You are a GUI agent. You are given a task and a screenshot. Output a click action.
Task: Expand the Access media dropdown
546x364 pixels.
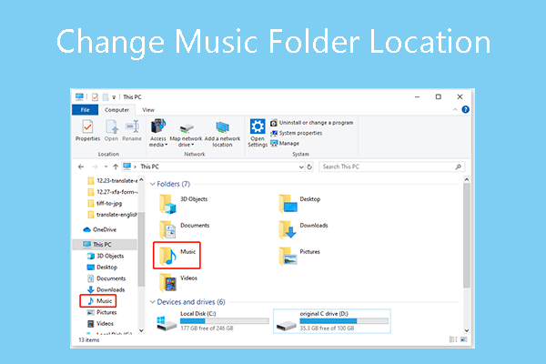158,144
